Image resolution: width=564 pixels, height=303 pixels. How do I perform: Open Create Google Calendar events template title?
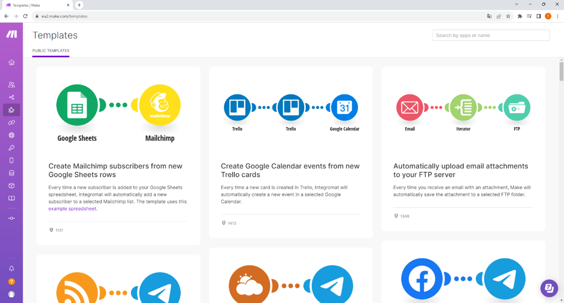pos(290,170)
